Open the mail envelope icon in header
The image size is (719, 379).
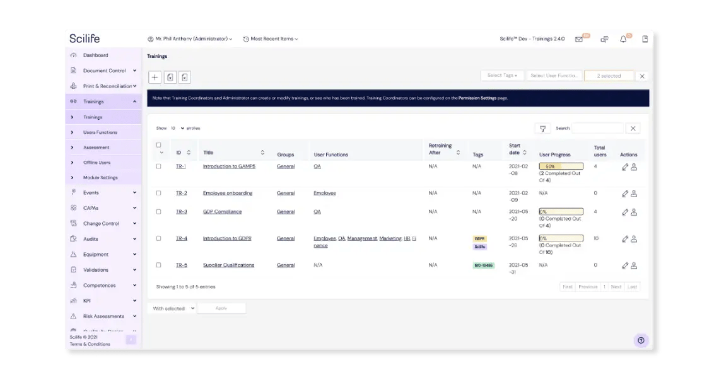(x=579, y=39)
